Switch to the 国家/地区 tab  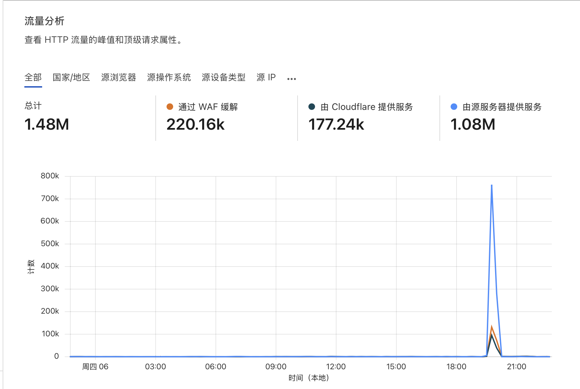(71, 77)
